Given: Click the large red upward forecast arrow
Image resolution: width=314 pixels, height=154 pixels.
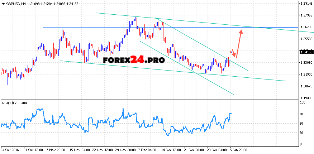Looking at the screenshot, I should pos(239,43).
